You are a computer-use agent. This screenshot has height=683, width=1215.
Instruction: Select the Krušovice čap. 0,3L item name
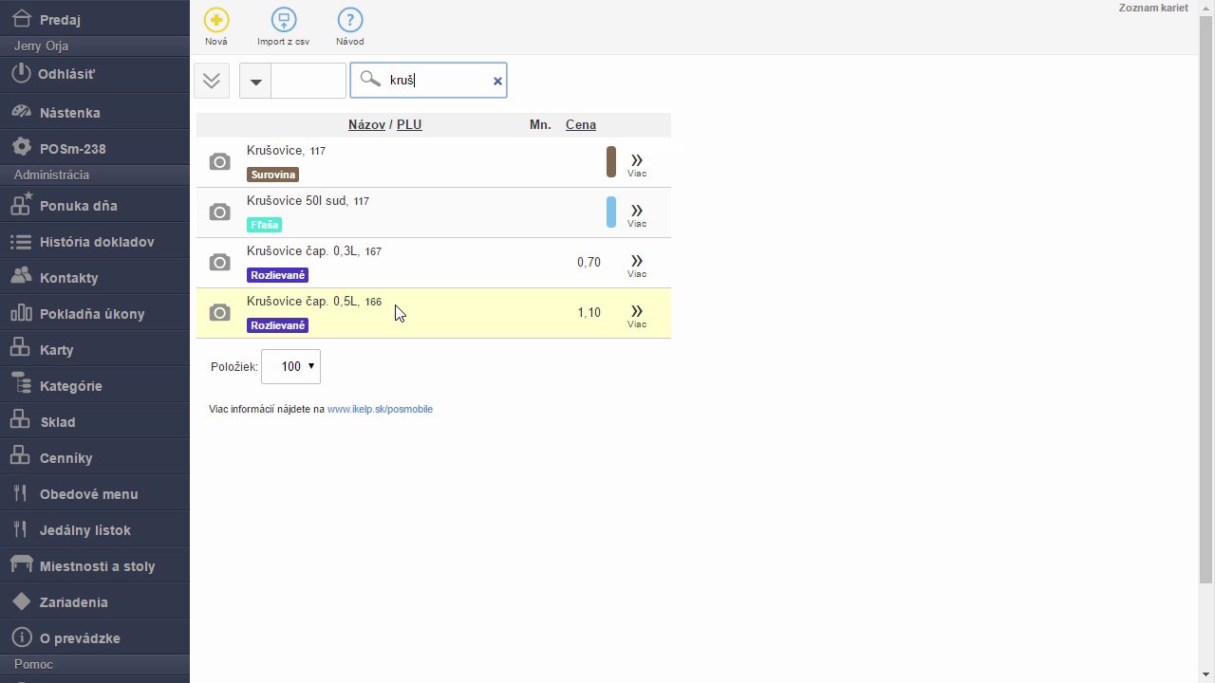click(314, 251)
